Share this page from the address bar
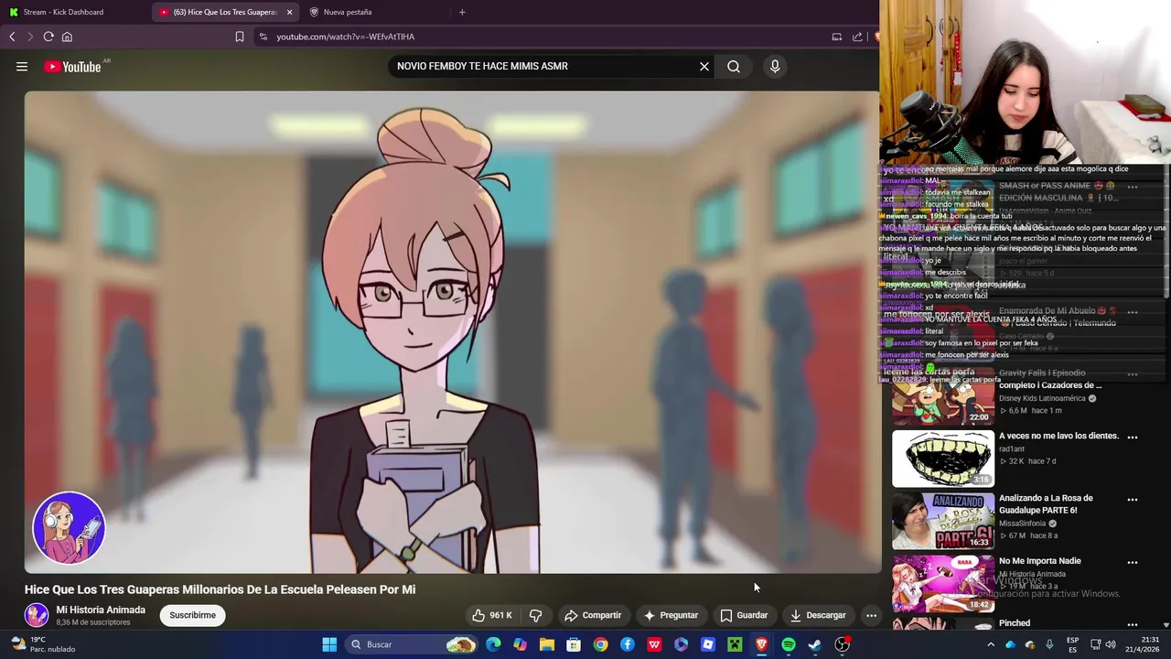 point(857,37)
